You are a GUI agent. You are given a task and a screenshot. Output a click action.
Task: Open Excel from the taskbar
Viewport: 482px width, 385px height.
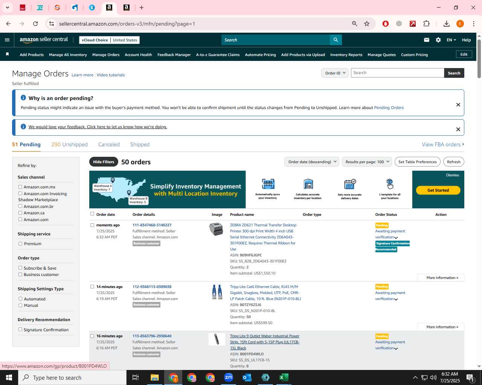284,377
